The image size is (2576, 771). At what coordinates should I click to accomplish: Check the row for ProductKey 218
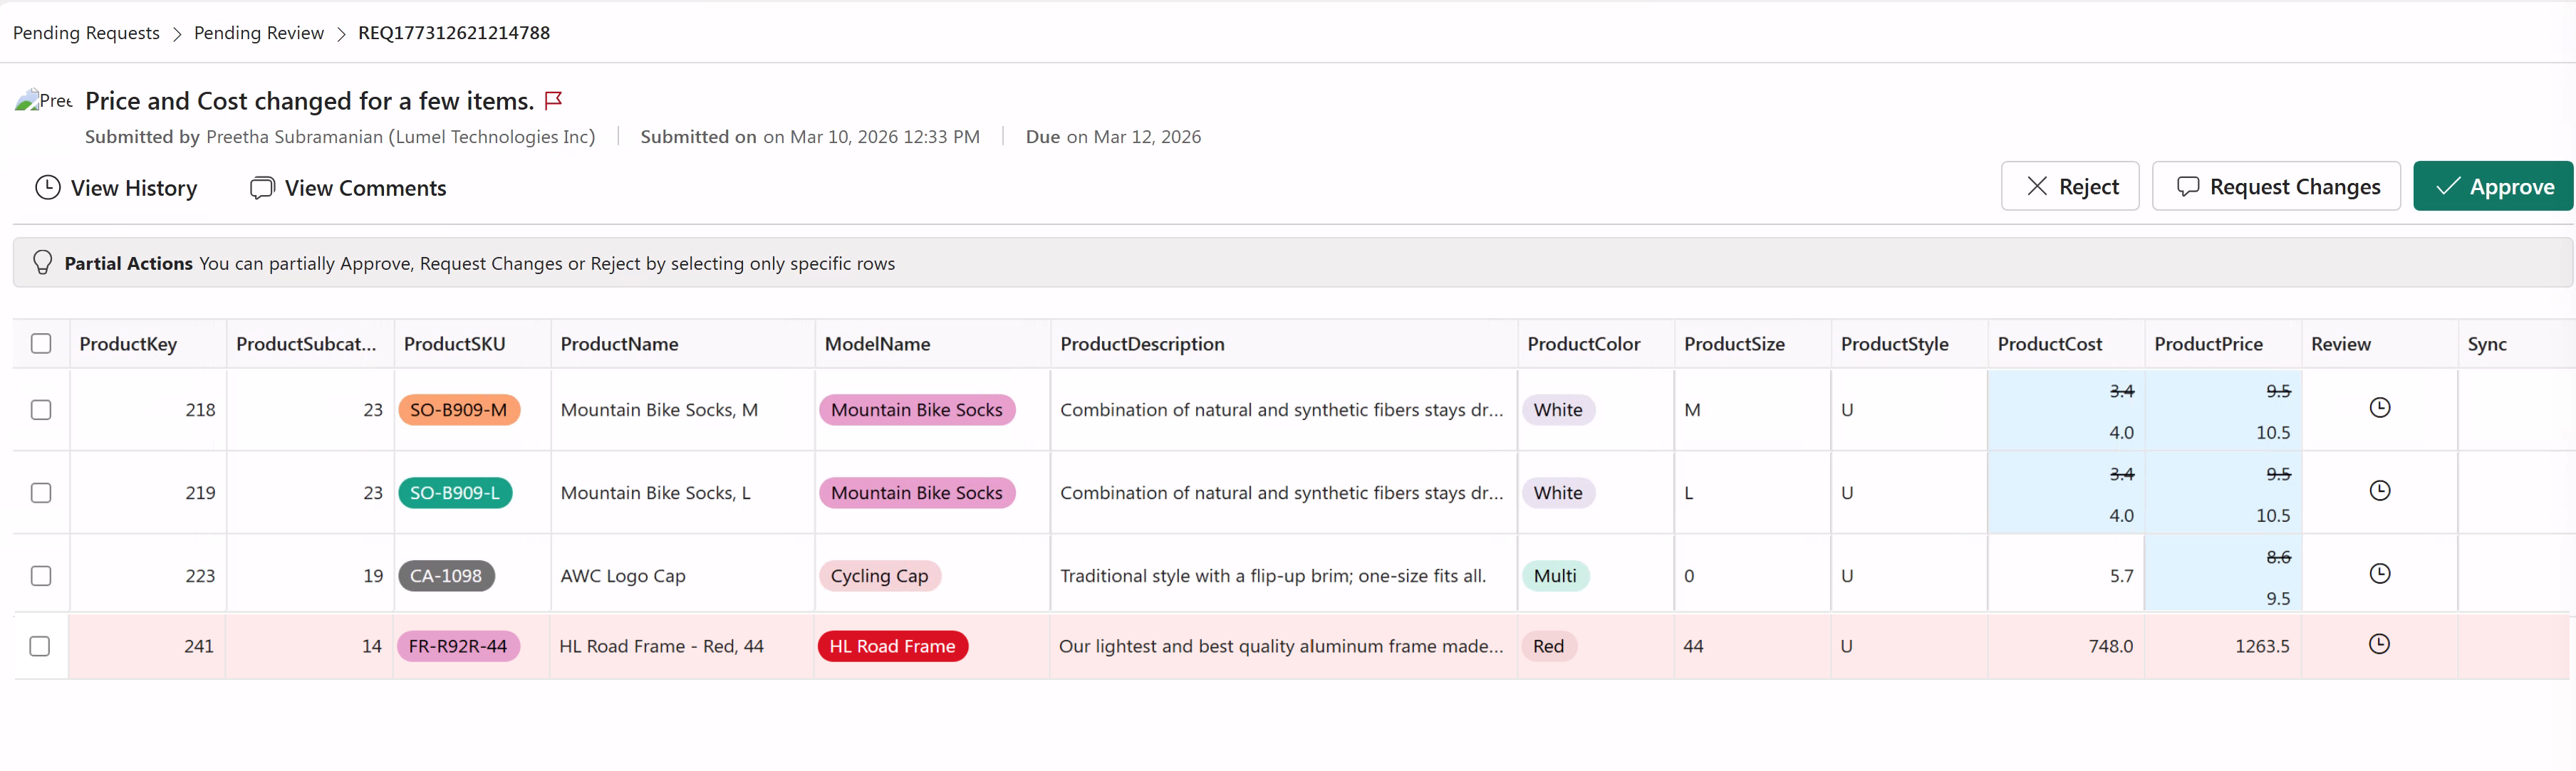point(41,409)
